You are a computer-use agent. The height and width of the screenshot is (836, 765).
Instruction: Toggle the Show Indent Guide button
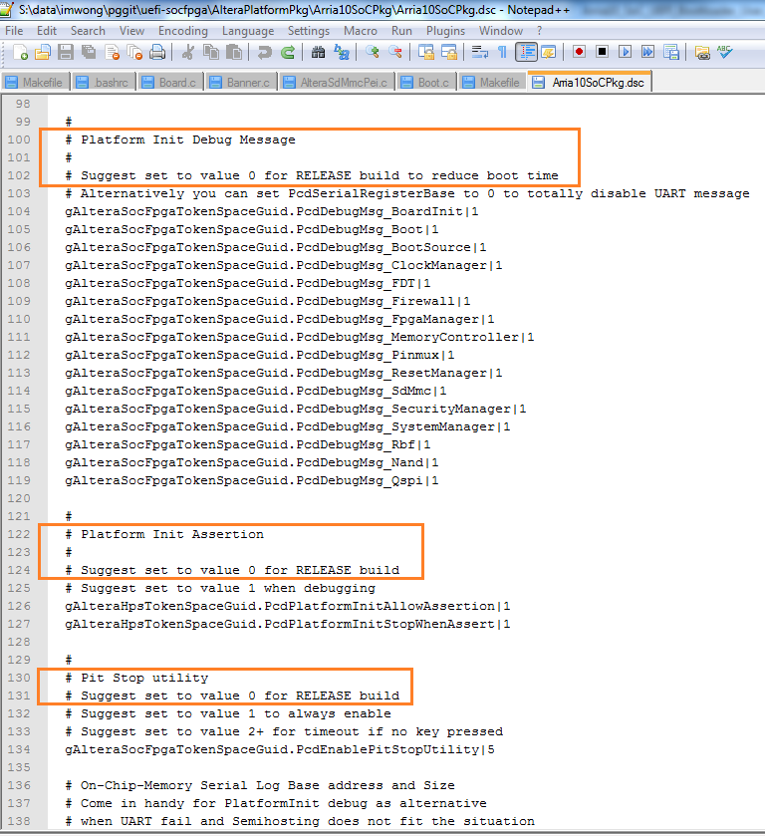click(x=526, y=52)
